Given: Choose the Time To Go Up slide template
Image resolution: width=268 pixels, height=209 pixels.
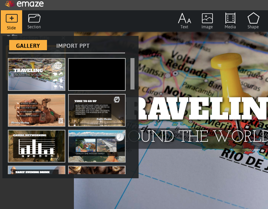Looking at the screenshot, I should click(97, 110).
